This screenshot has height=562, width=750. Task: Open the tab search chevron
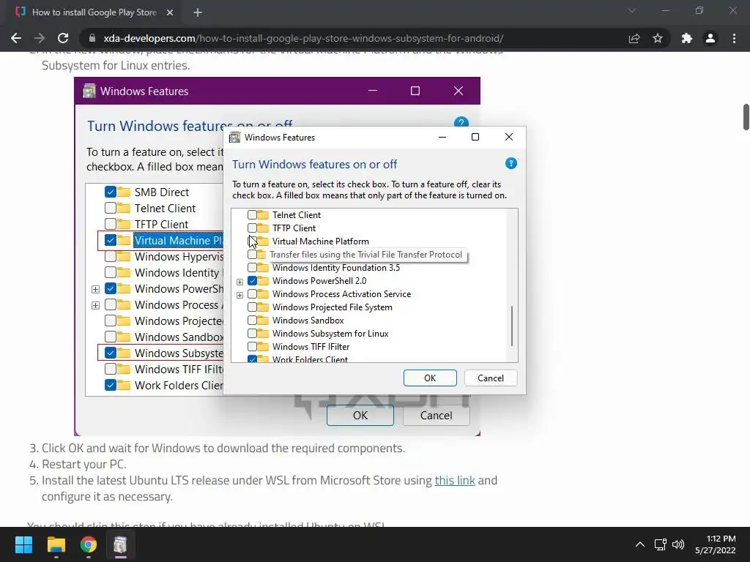(632, 10)
